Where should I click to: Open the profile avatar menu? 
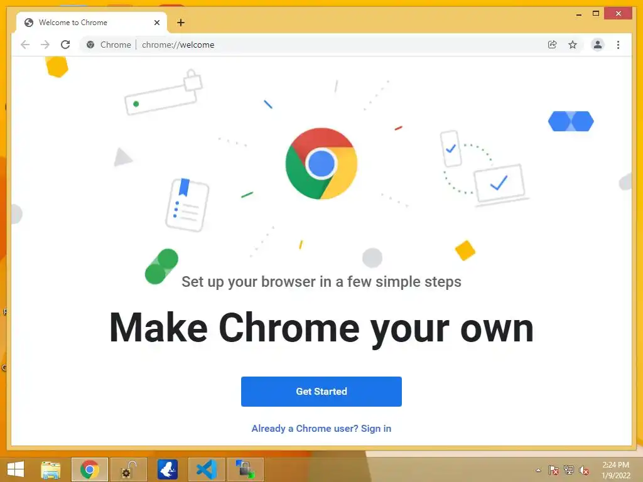[x=598, y=45]
